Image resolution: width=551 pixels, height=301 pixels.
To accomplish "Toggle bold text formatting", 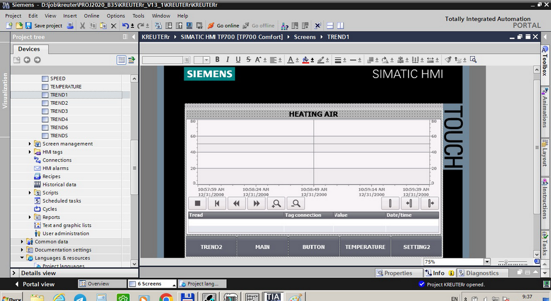I will (x=217, y=60).
